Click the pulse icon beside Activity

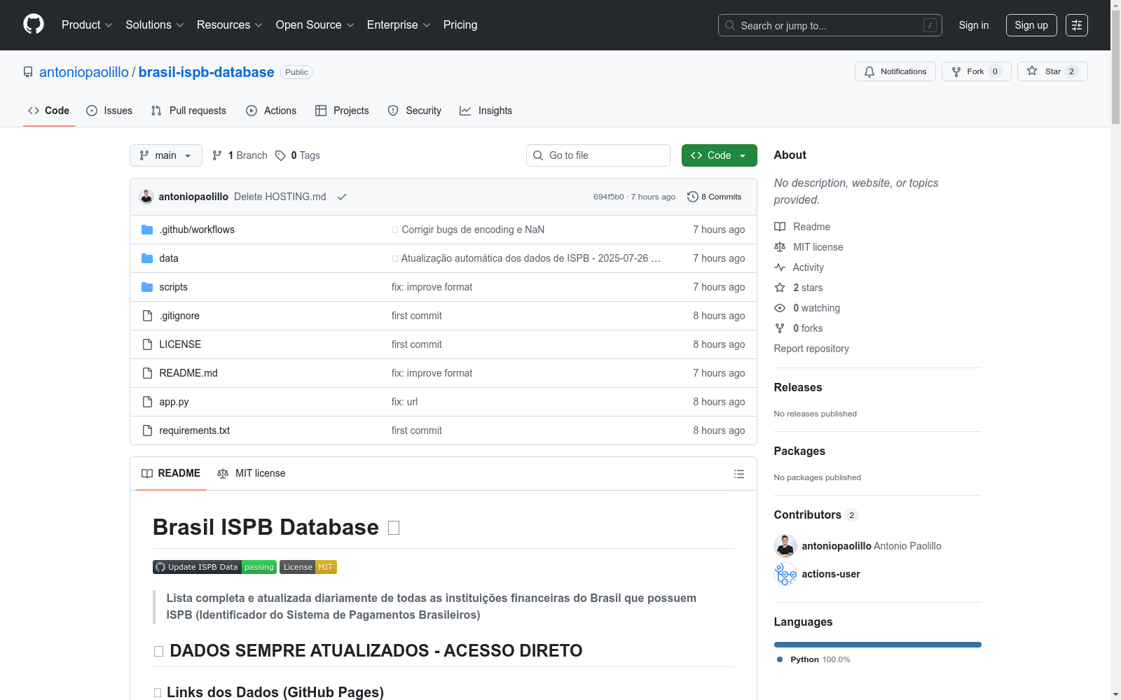coord(780,267)
